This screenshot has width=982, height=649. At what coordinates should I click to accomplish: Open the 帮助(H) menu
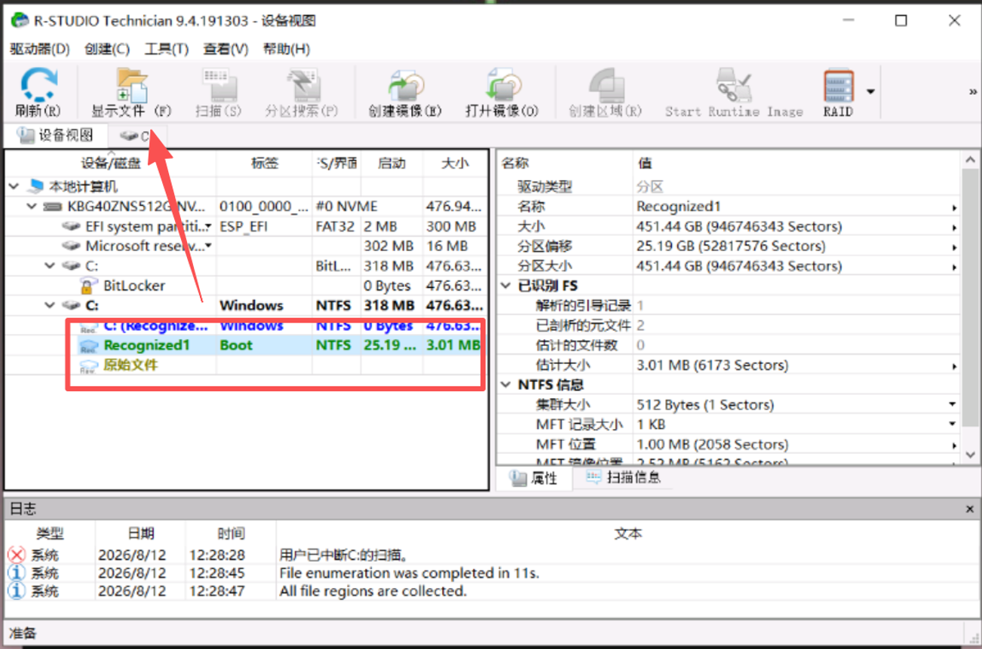286,49
